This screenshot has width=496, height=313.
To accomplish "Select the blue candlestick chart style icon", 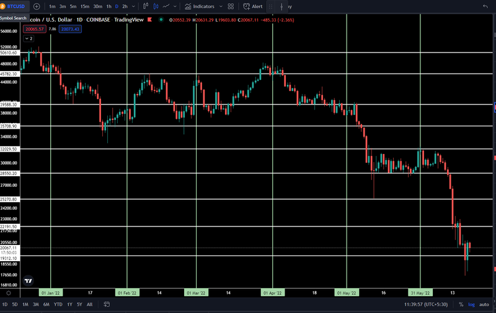I will [x=156, y=6].
